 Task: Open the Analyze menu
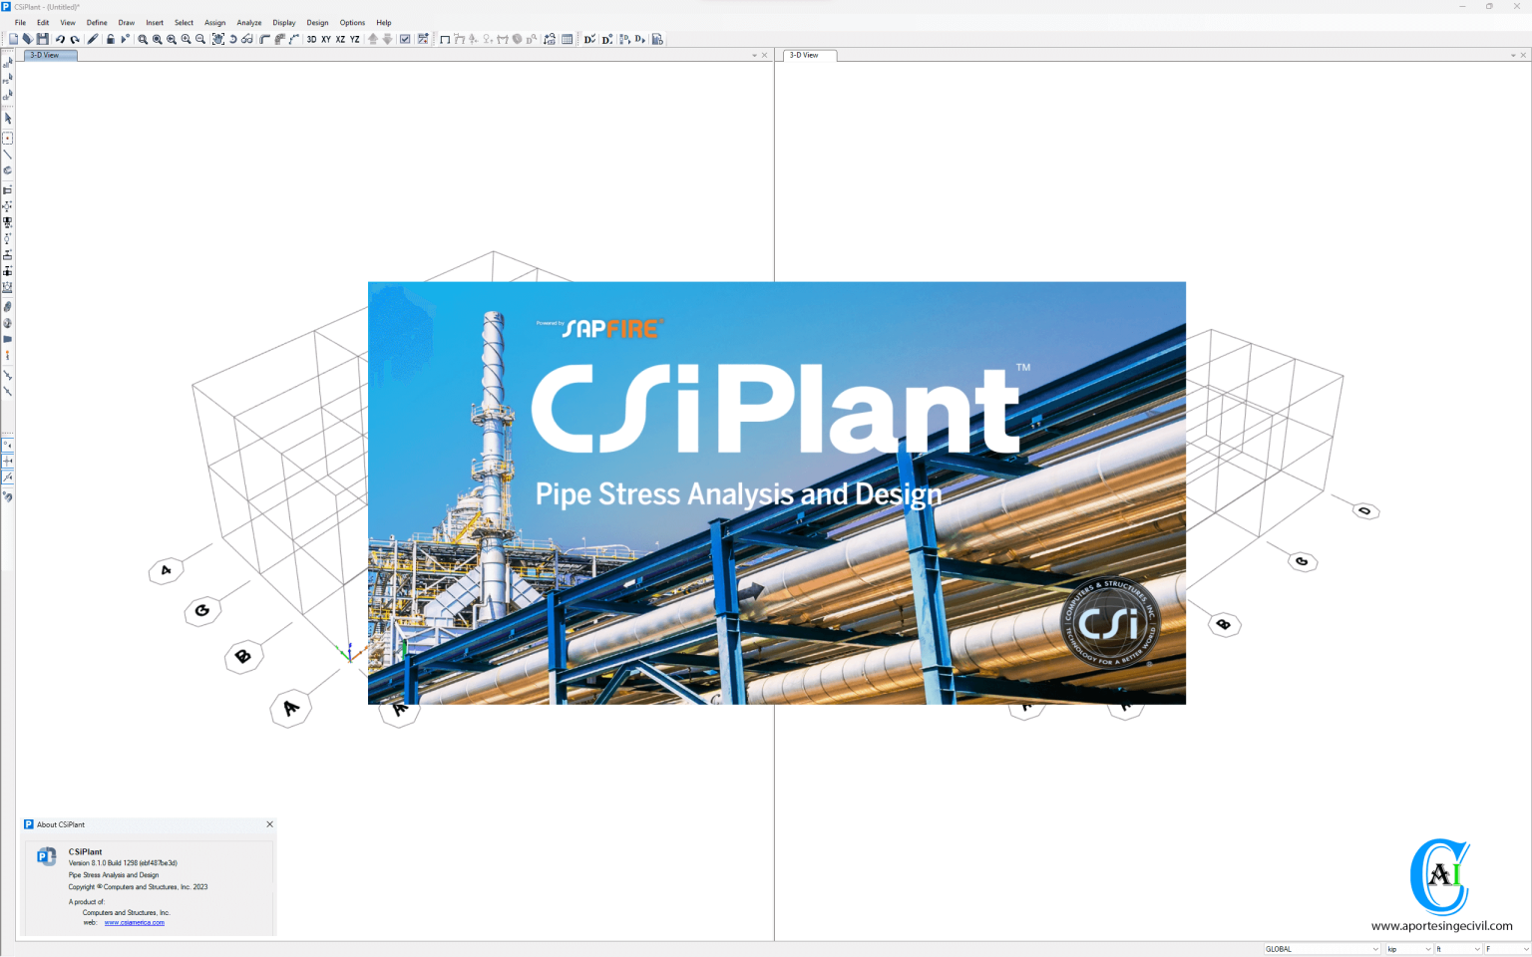click(x=248, y=22)
